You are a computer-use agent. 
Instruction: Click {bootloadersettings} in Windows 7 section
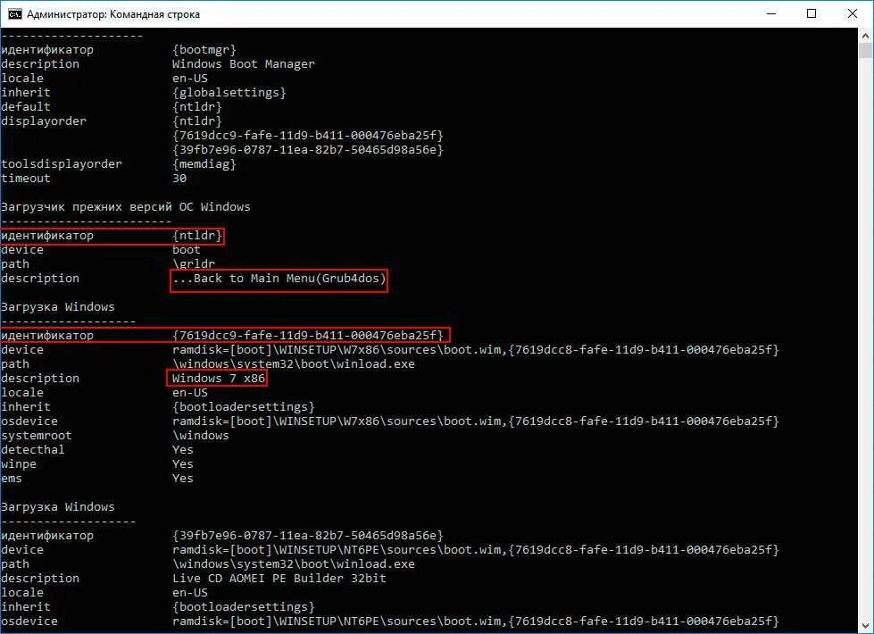244,407
